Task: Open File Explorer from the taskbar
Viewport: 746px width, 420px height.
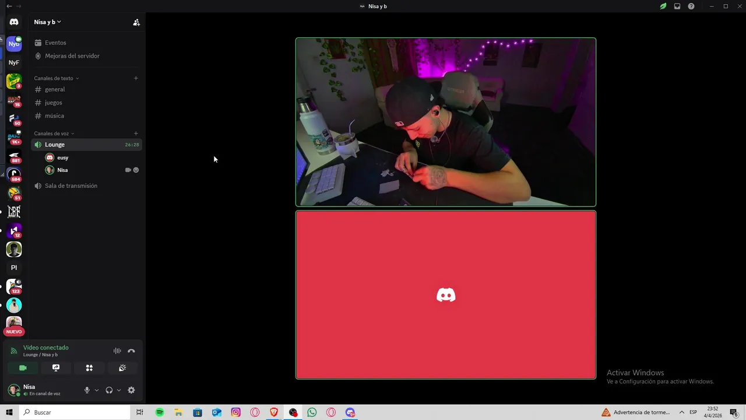Action: [179, 412]
